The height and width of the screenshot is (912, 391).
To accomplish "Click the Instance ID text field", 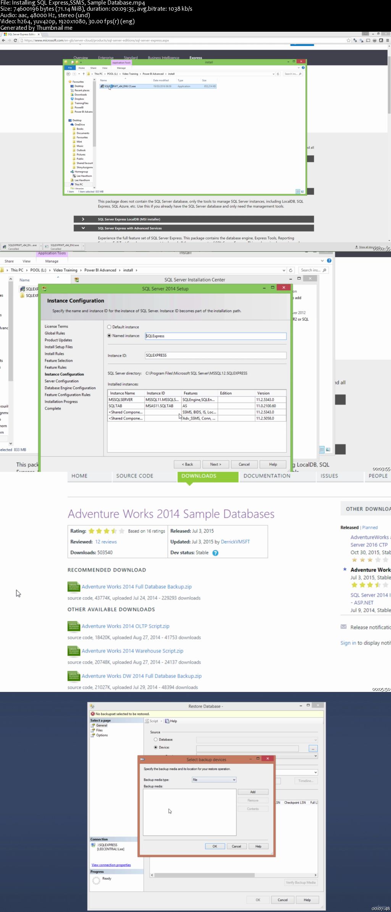I will (x=215, y=355).
